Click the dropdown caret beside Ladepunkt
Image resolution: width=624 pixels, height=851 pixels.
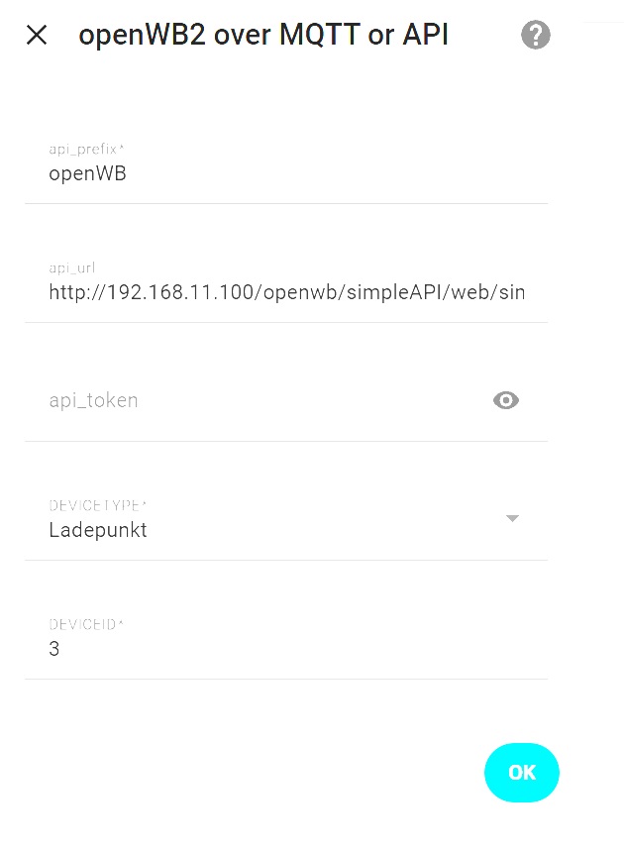[512, 518]
